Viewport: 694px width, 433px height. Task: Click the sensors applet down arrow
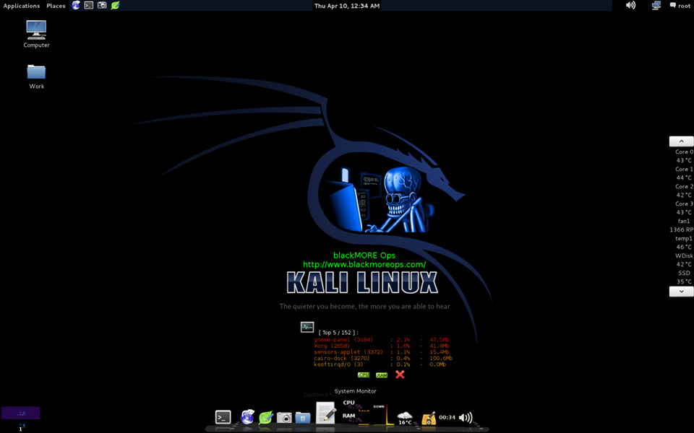[681, 292]
